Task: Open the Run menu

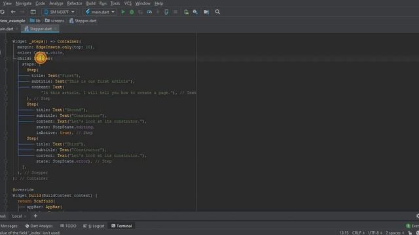Action: pyautogui.click(x=103, y=3)
